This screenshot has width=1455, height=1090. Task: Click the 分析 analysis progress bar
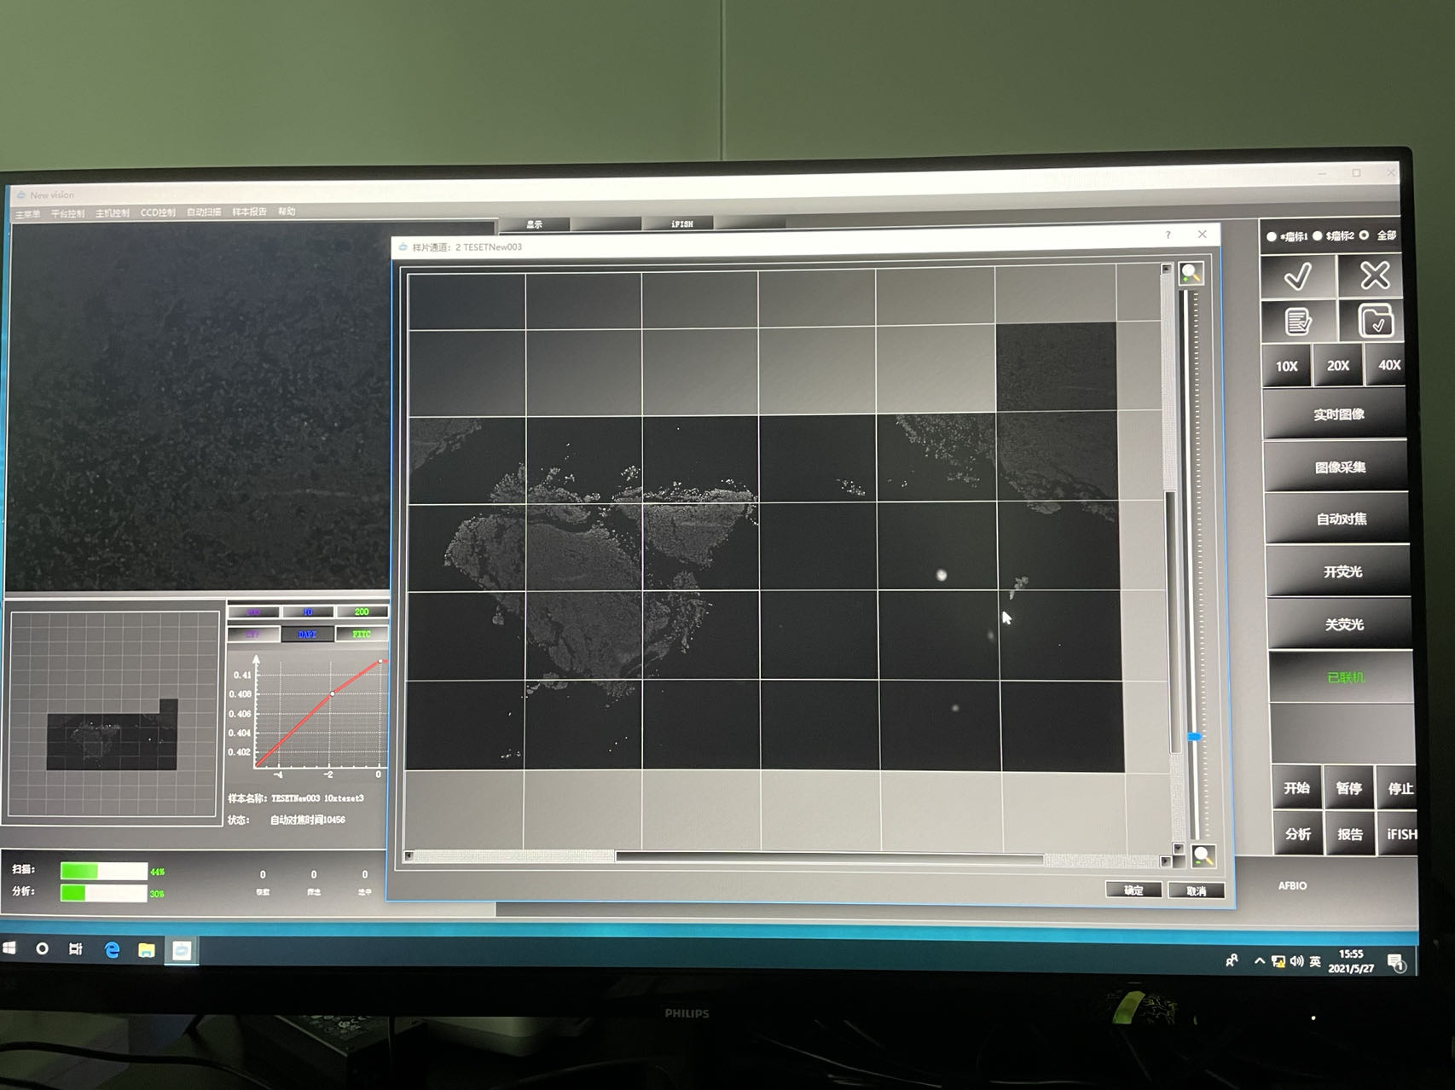[x=103, y=893]
